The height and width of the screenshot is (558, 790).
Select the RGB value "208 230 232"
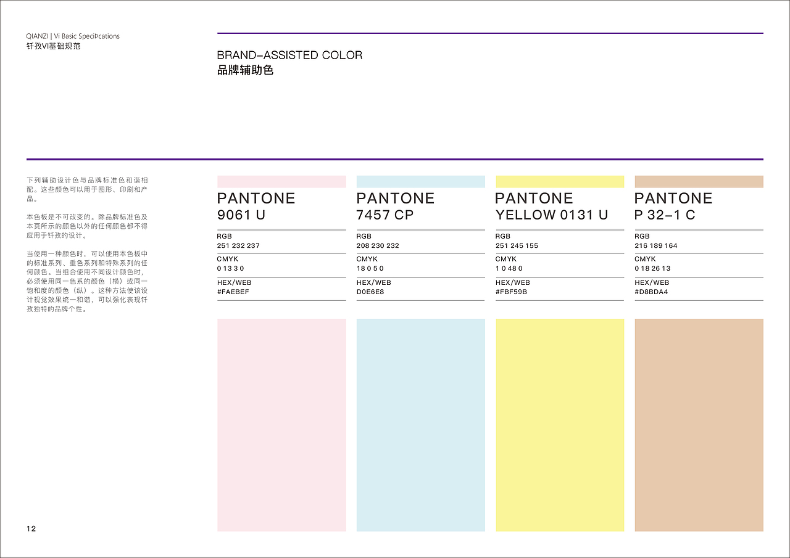378,245
